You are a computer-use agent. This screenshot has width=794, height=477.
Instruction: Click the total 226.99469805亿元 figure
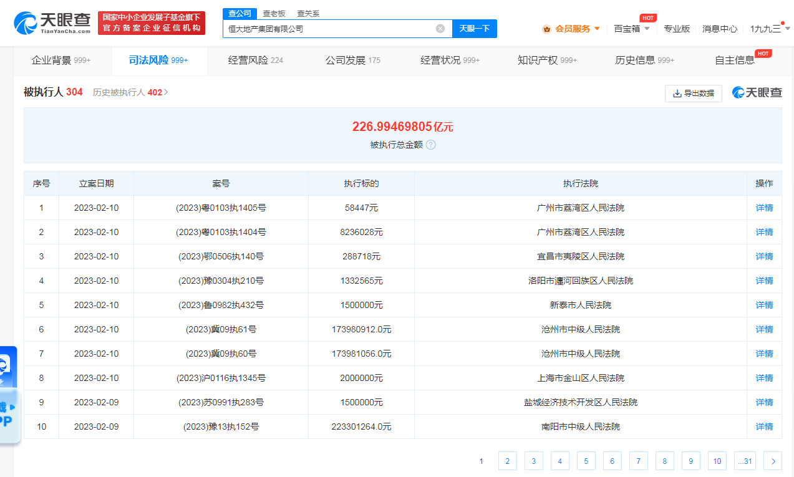[x=403, y=127]
